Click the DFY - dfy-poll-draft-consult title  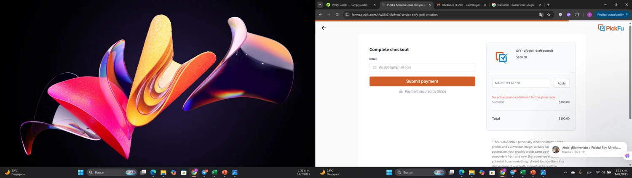[x=535, y=51]
